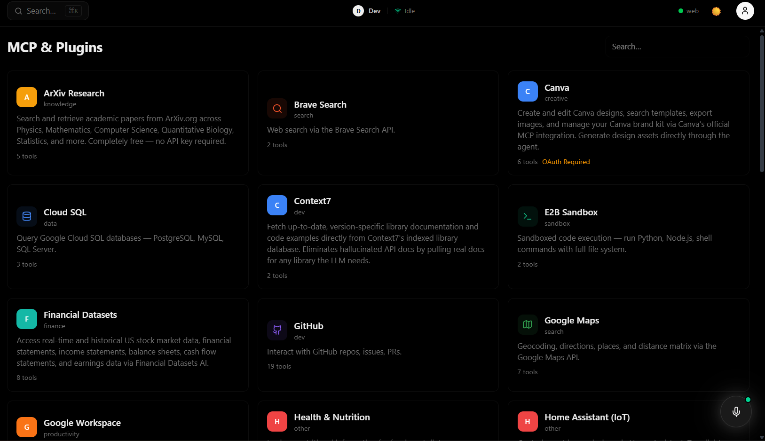Open the Google Workspace plugin title

pos(82,423)
